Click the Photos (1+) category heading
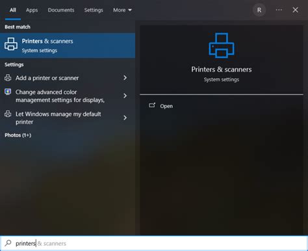The image size is (308, 251). click(18, 135)
